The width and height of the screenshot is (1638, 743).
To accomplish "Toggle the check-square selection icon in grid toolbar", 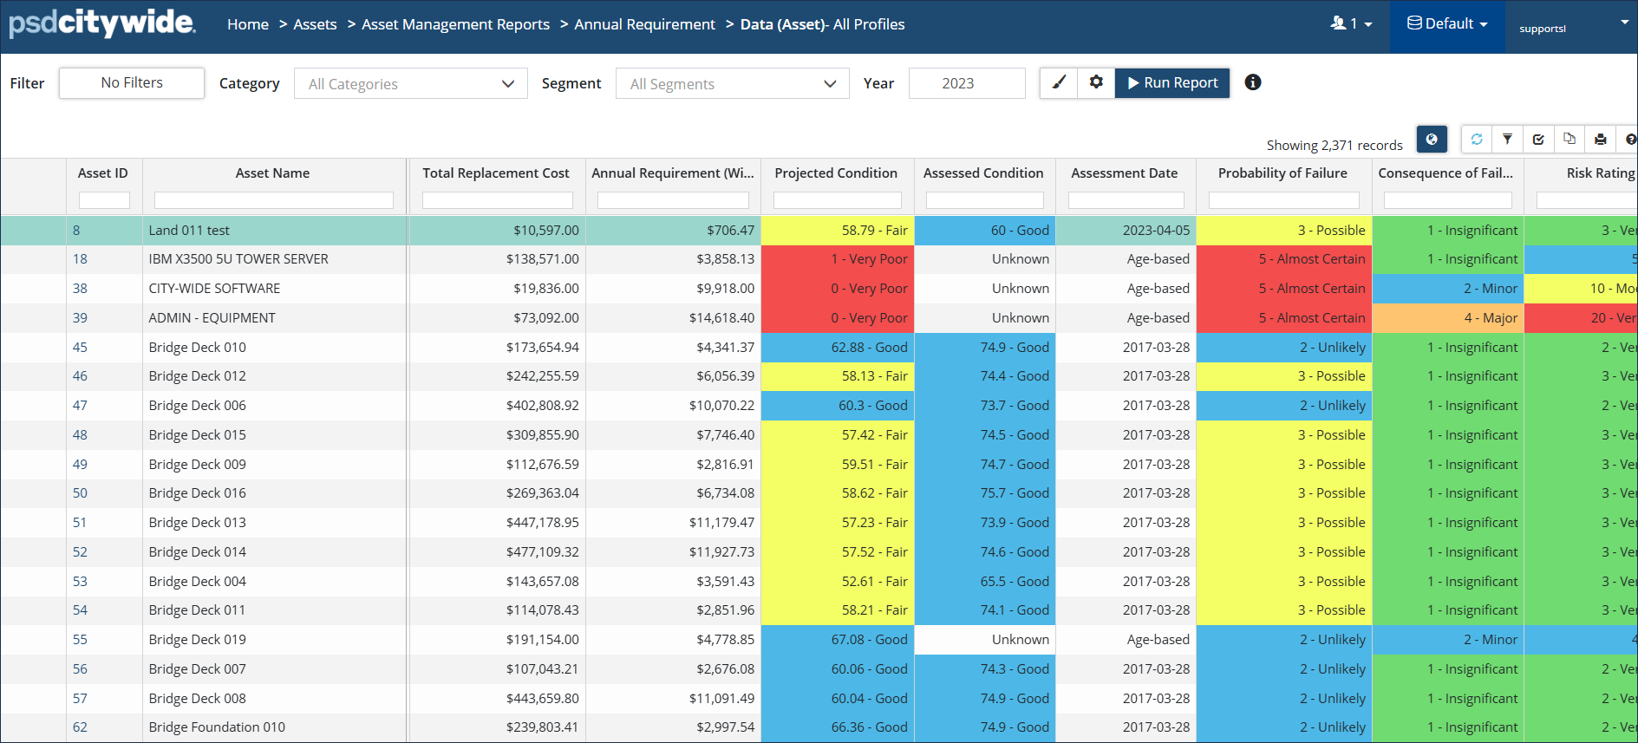I will (x=1538, y=139).
